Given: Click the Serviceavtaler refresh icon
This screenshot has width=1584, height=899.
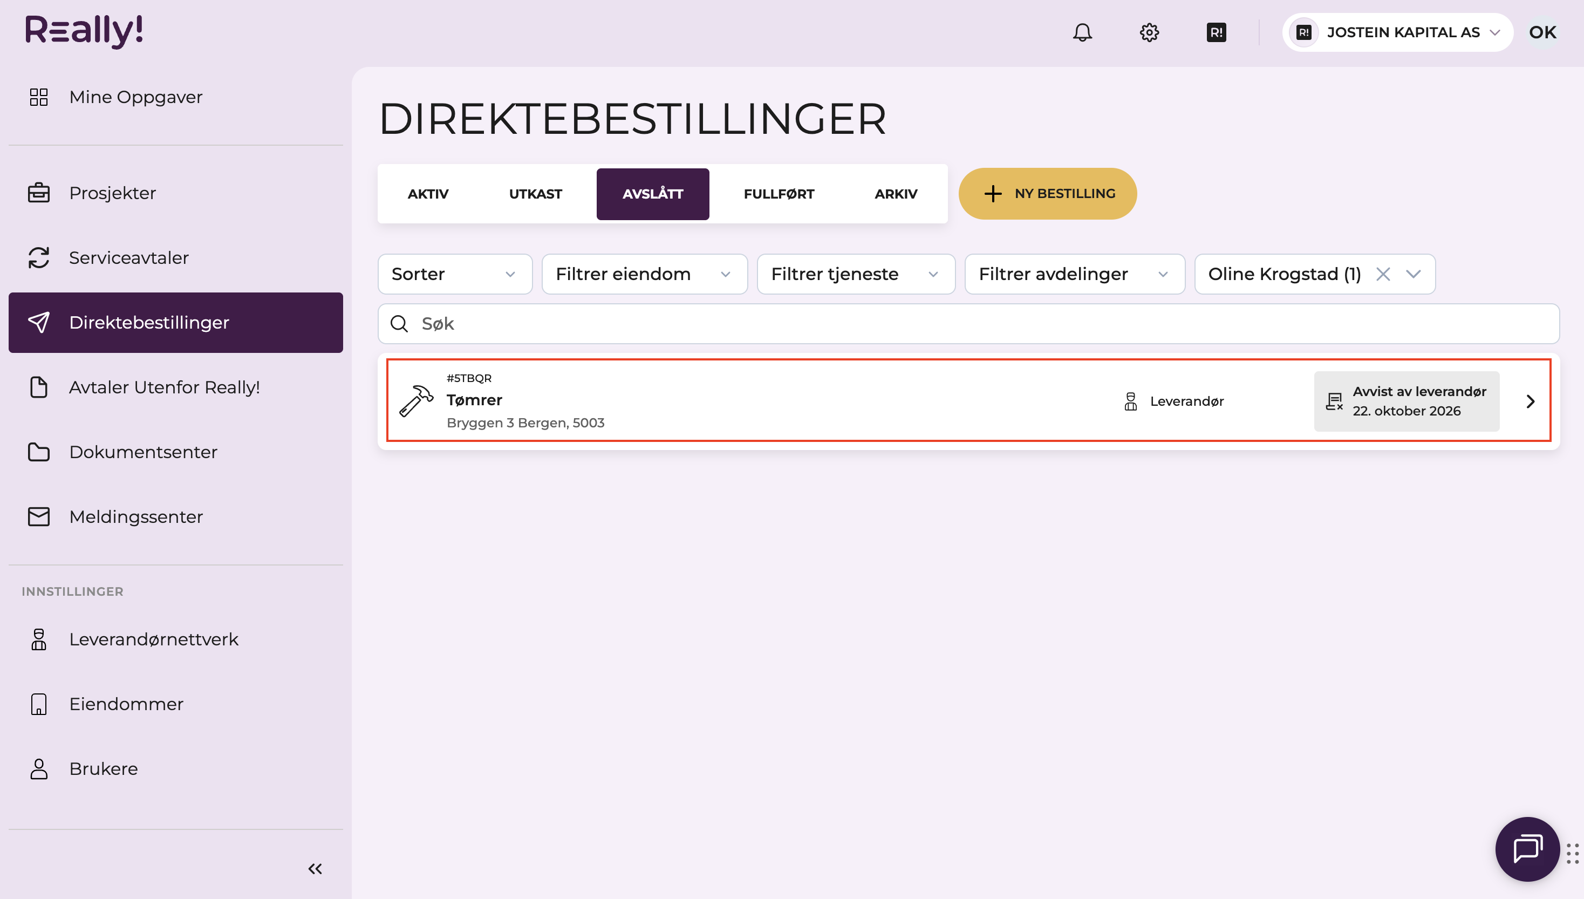Looking at the screenshot, I should point(39,257).
